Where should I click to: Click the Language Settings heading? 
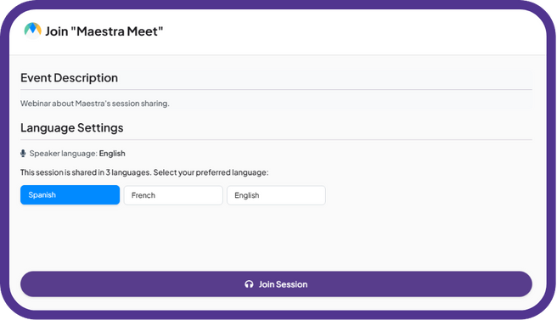click(x=72, y=127)
